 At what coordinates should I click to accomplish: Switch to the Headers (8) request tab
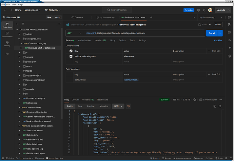[100, 40]
